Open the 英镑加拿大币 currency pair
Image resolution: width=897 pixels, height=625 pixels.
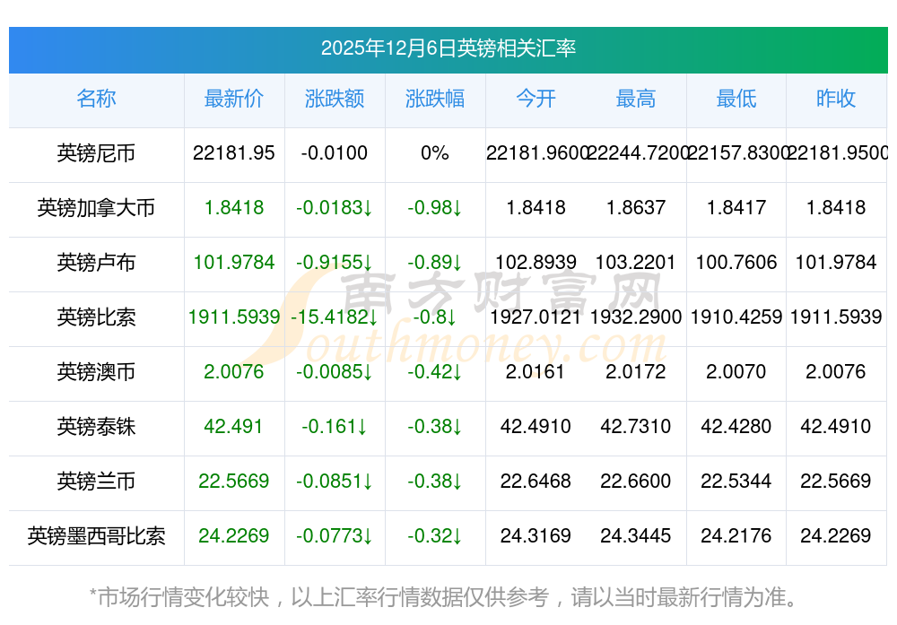[96, 208]
